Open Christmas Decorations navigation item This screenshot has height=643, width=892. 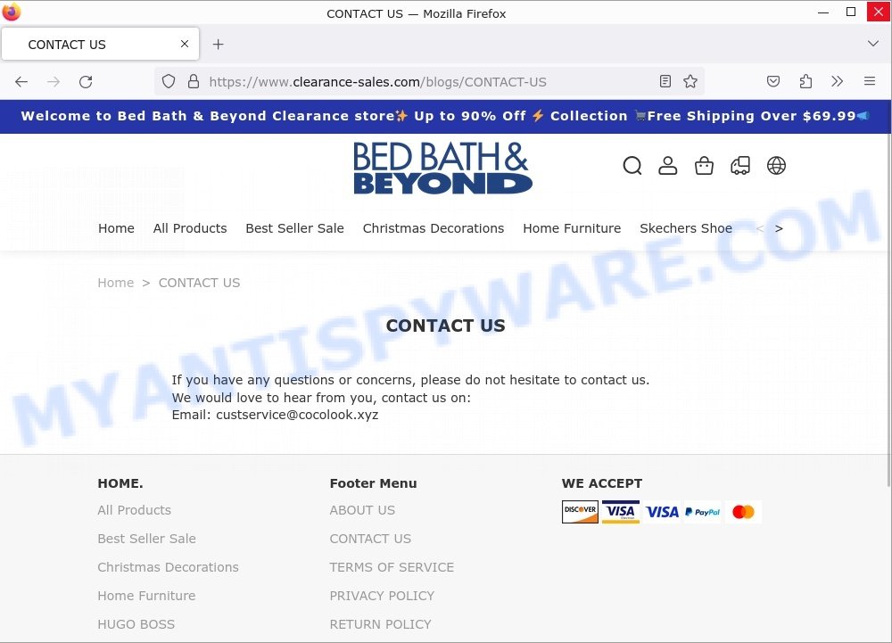[434, 228]
